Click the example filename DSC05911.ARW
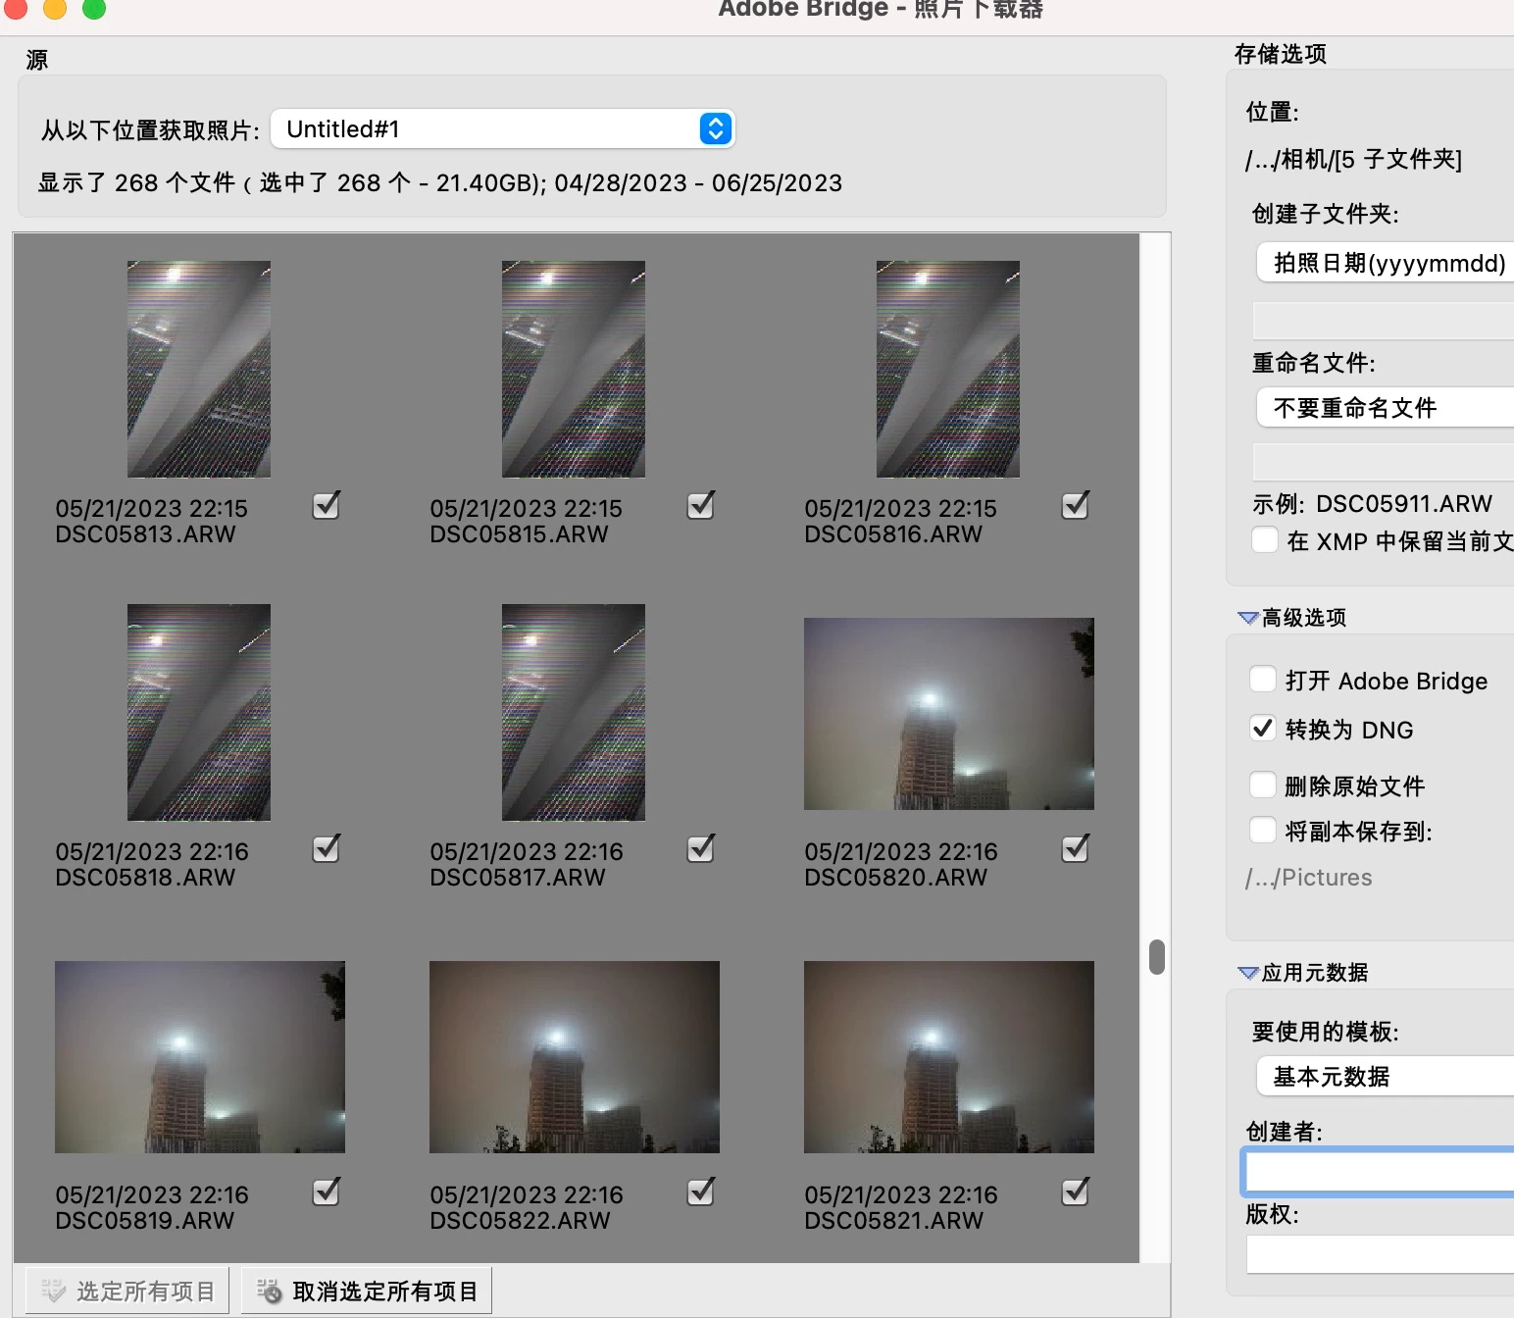This screenshot has width=1514, height=1318. pyautogui.click(x=1404, y=504)
